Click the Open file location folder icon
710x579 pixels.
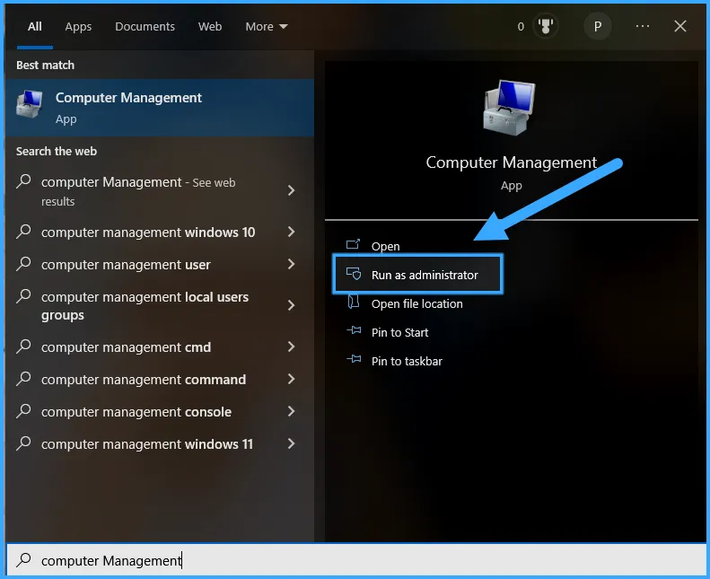tap(353, 302)
